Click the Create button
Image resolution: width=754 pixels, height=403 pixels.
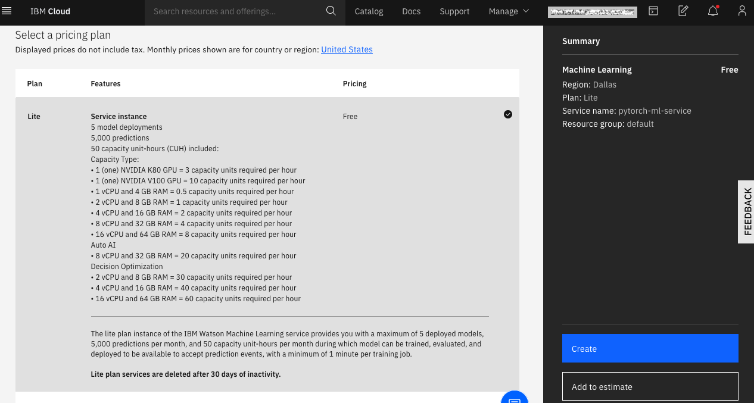click(x=650, y=348)
